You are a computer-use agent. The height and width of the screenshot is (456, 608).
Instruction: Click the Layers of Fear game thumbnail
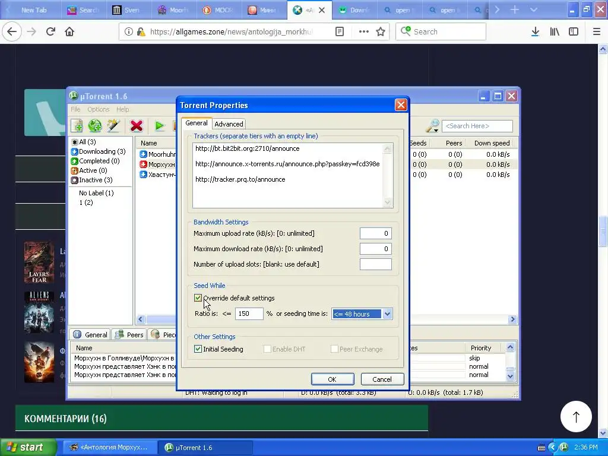[39, 262]
